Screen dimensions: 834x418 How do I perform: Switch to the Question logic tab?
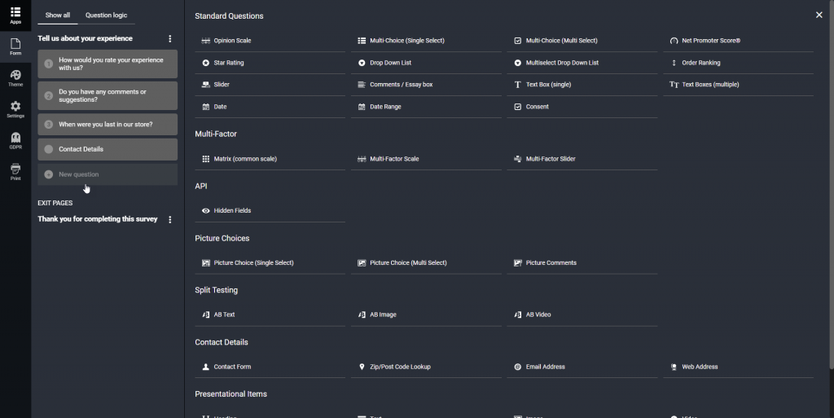coord(106,15)
